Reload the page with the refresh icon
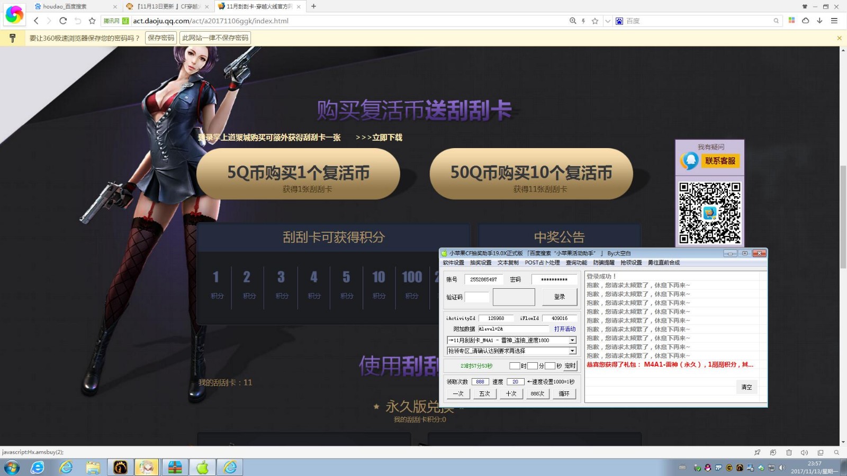This screenshot has height=476, width=847. coord(63,21)
